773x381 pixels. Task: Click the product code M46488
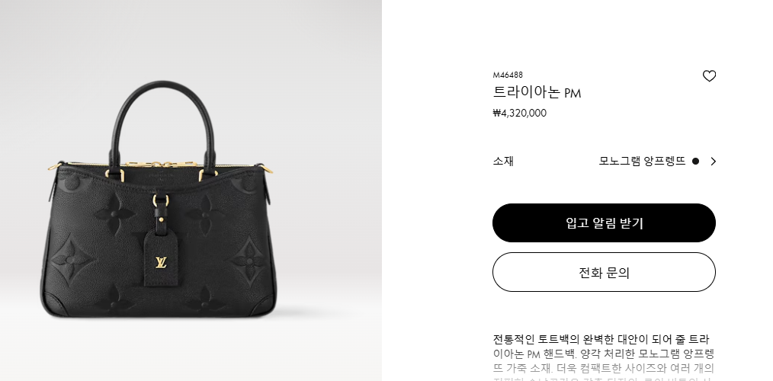pos(508,75)
